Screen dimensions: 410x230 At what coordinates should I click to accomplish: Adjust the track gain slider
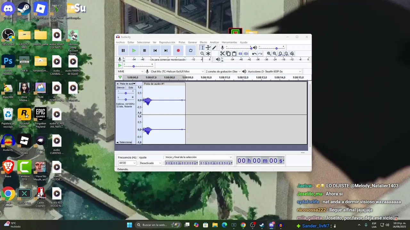[x=126, y=93]
